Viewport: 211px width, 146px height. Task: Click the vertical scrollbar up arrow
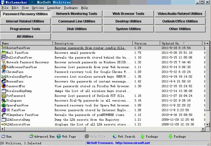(x=208, y=43)
